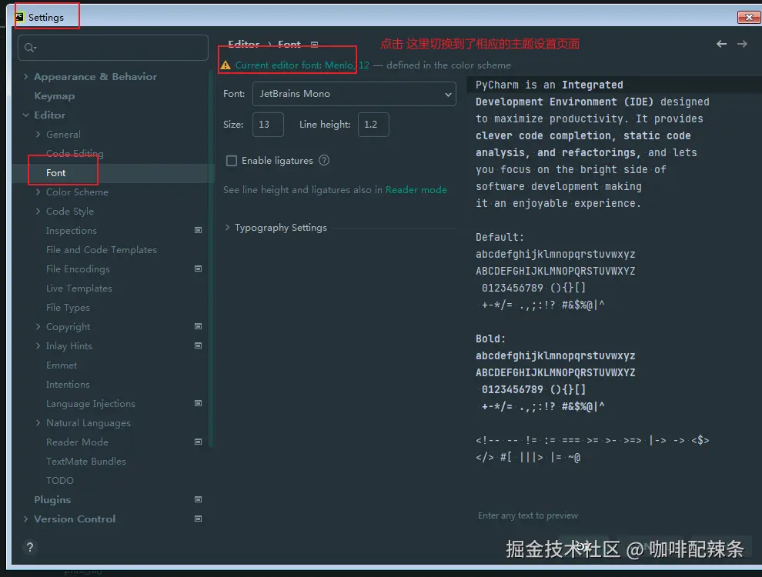Image resolution: width=762 pixels, height=577 pixels.
Task: Click the search magnifier icon in settings
Action: pos(30,48)
